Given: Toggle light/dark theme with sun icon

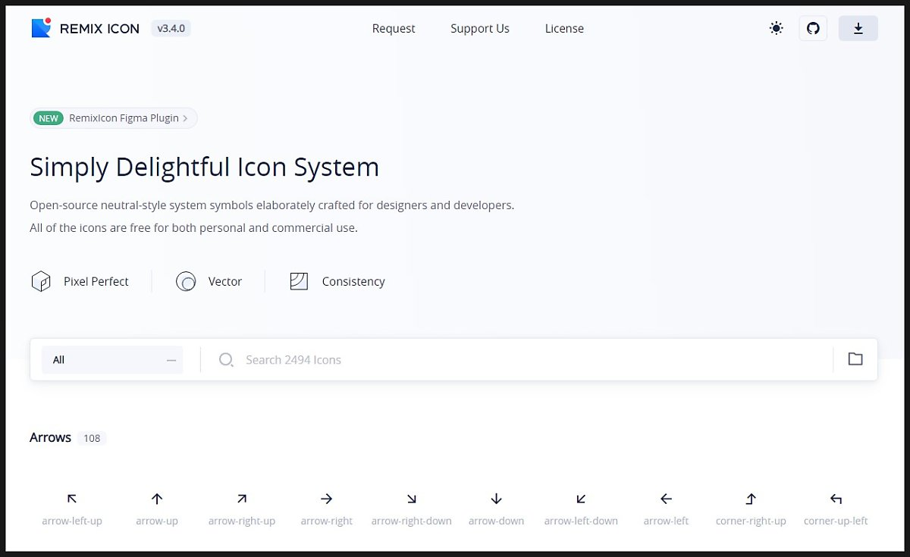Looking at the screenshot, I should 776,28.
